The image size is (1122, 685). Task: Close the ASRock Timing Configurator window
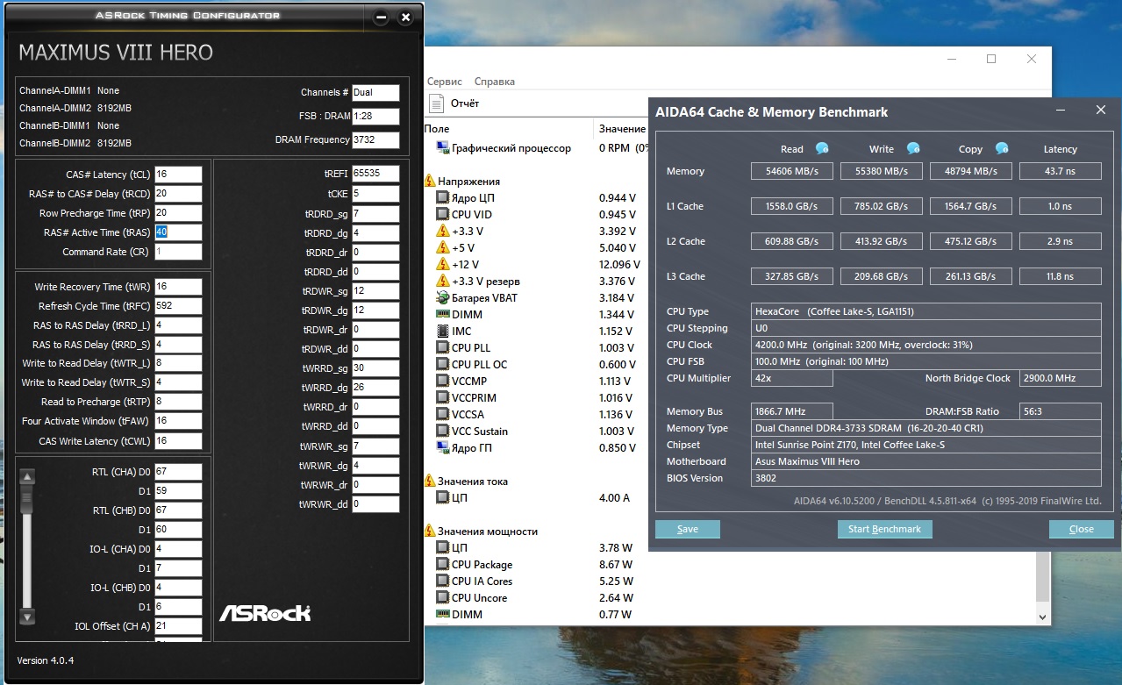point(405,17)
